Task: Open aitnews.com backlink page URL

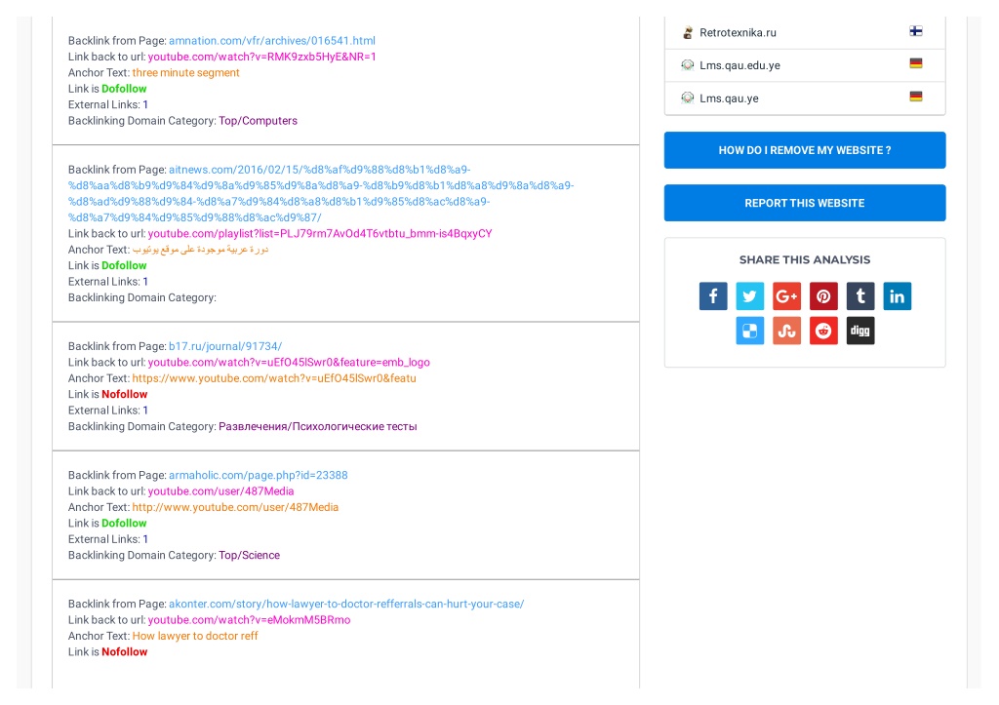Action: [321, 194]
